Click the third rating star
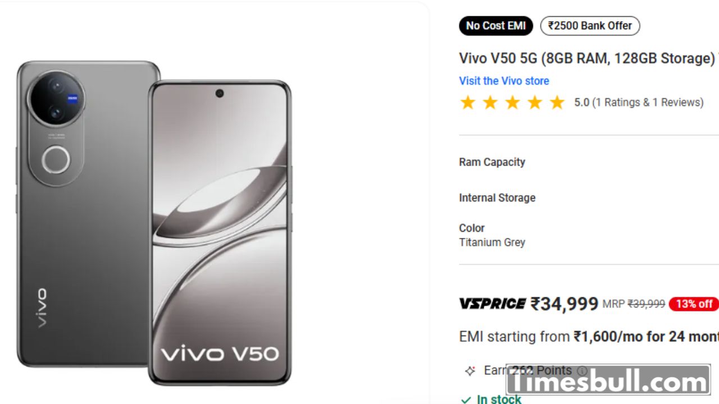This screenshot has width=719, height=404. pos(512,103)
